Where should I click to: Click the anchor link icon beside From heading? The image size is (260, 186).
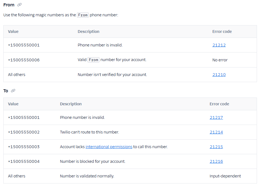pos(19,4)
